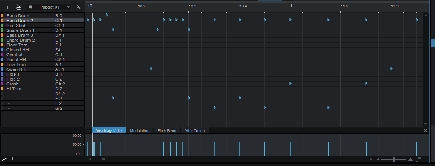Image resolution: width=435 pixels, height=166 pixels.
Task: Click the orange swatch of Bass Drum 1
Action: pos(2,16)
